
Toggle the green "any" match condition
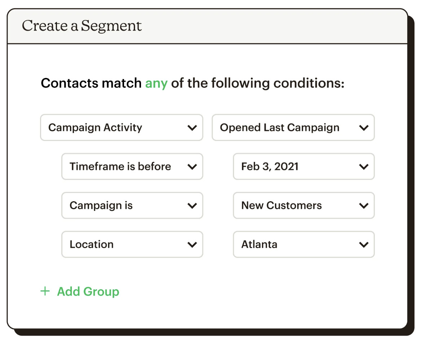tap(156, 83)
